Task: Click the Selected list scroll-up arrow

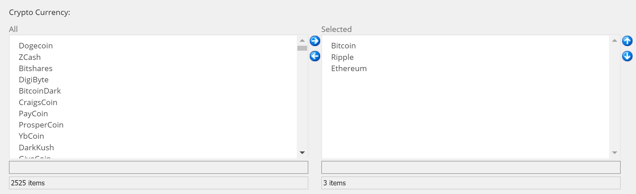Action: point(615,41)
